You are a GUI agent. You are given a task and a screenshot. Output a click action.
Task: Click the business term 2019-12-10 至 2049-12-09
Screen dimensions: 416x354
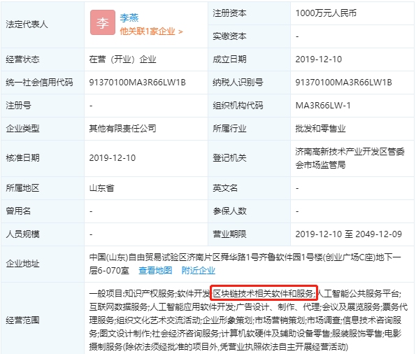[x=349, y=234]
